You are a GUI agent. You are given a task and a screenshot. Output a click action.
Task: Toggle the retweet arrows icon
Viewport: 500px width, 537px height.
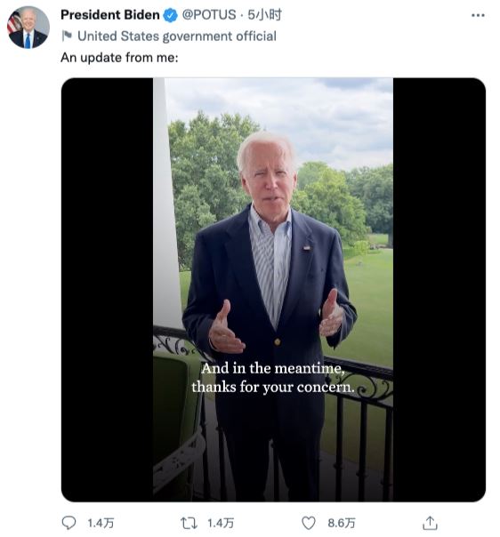point(189,523)
